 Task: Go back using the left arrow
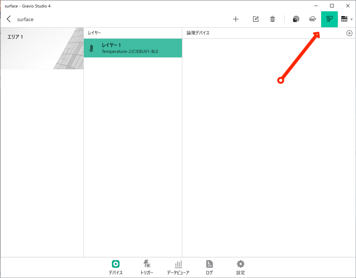point(9,19)
